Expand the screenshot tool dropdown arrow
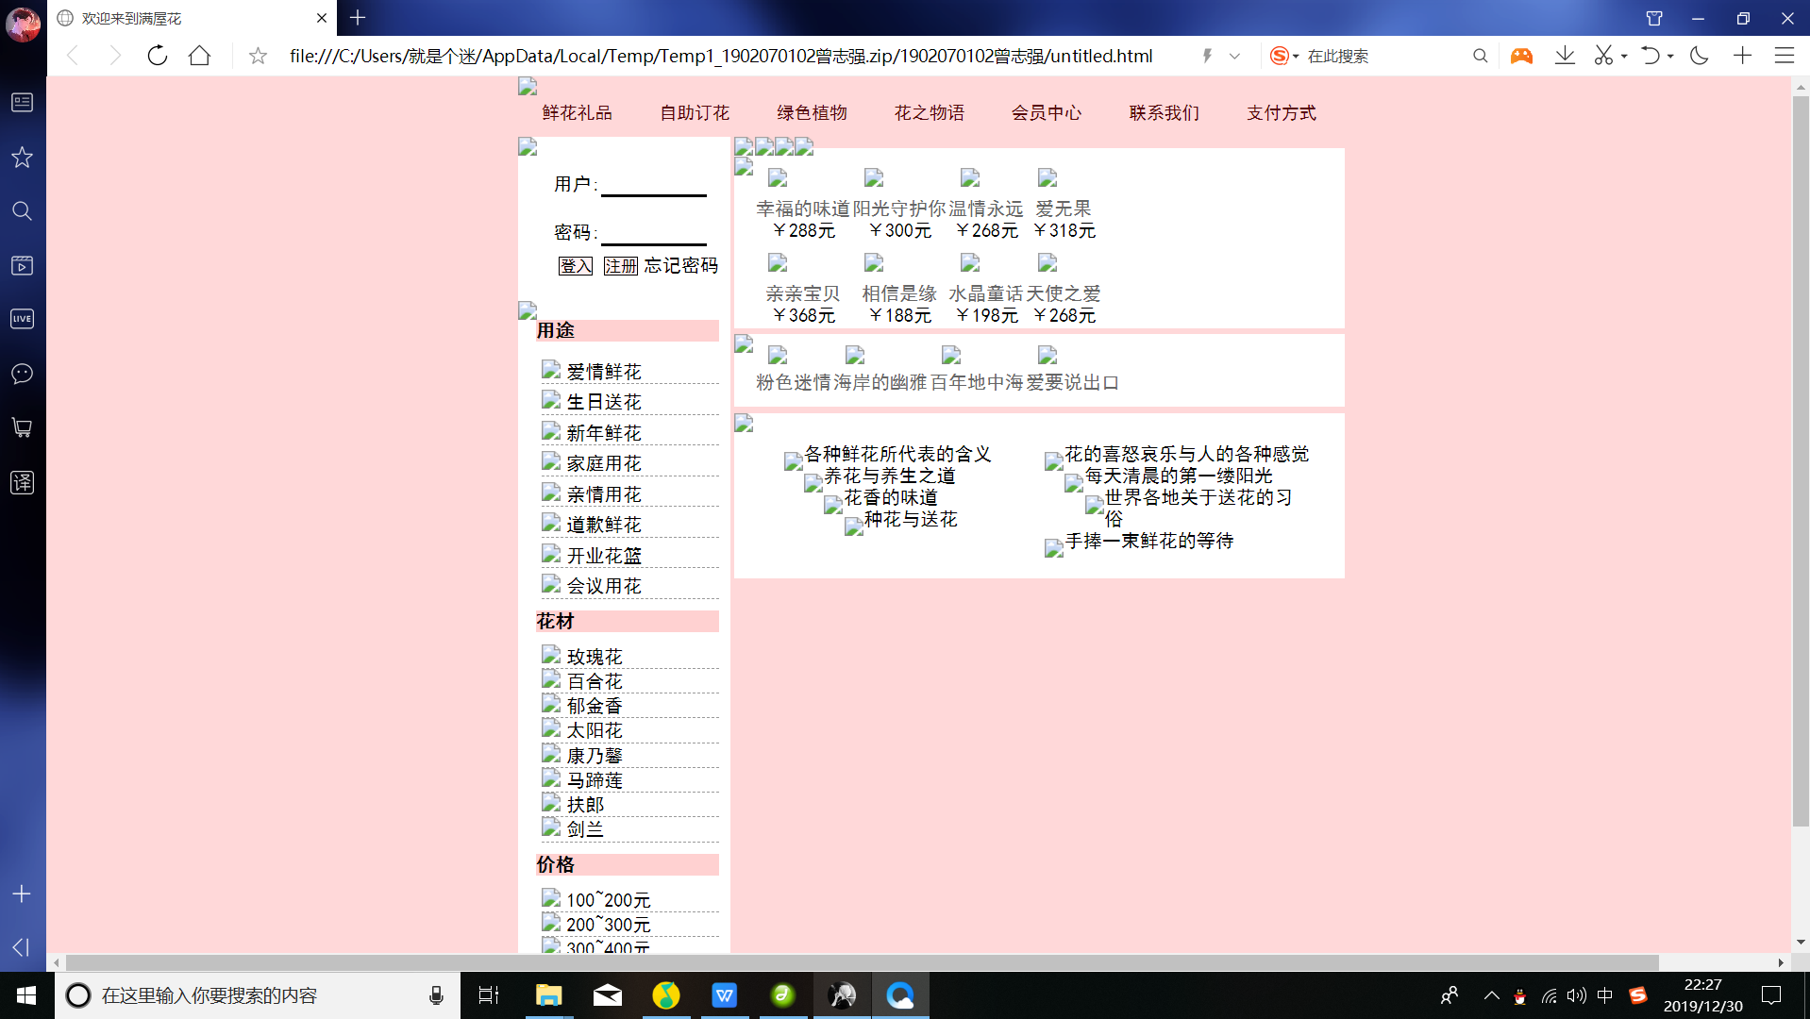Viewport: 1810px width, 1019px height. click(x=1623, y=57)
